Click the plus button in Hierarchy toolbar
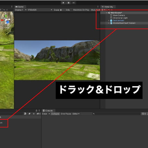The height and width of the screenshot is (148, 148). 102,10
